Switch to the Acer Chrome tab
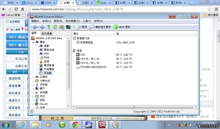The image size is (220, 129). tap(104, 3)
